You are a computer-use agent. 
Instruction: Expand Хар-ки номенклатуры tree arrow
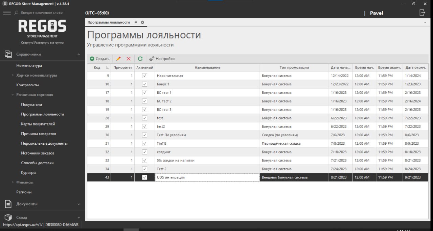coord(13,75)
